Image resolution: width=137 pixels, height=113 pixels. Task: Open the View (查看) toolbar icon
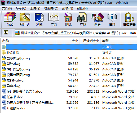point(54,17)
